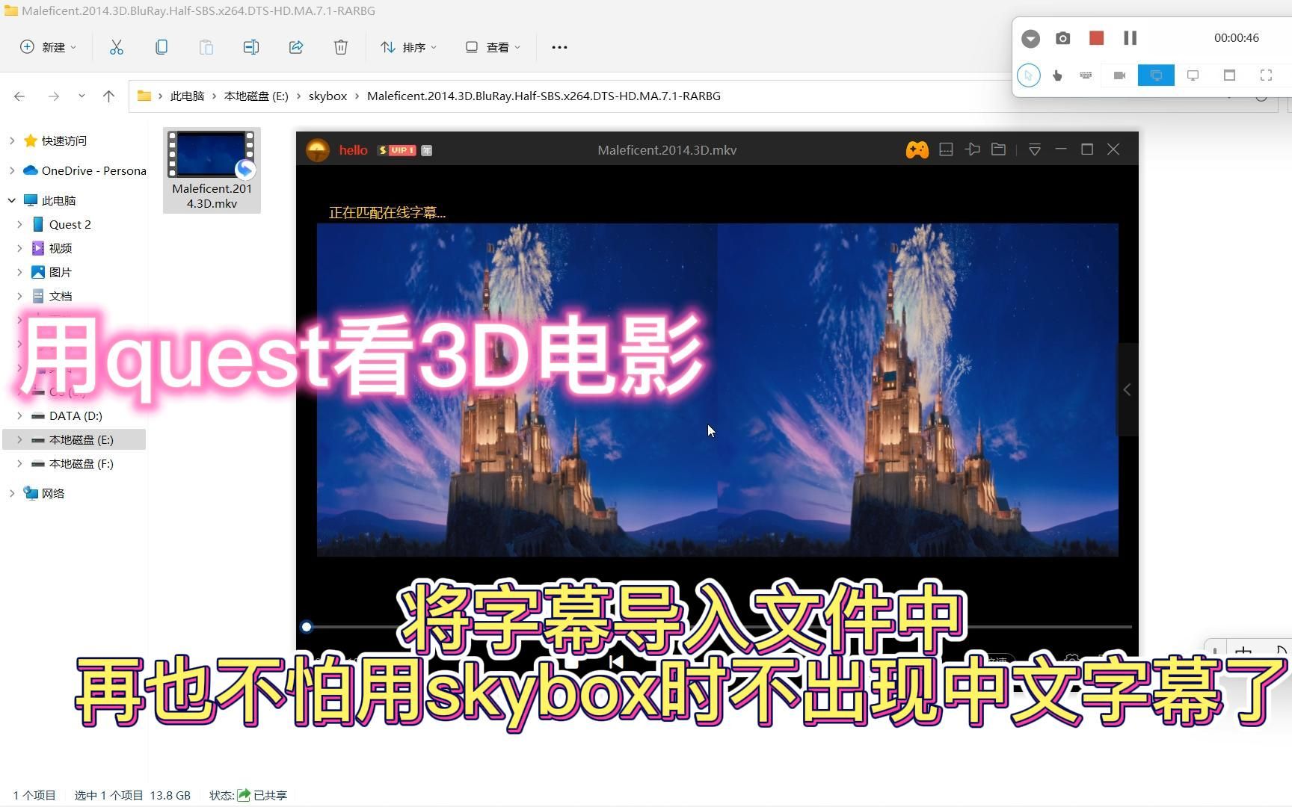Enable the webcam icon in recorder toolbar

[1119, 75]
